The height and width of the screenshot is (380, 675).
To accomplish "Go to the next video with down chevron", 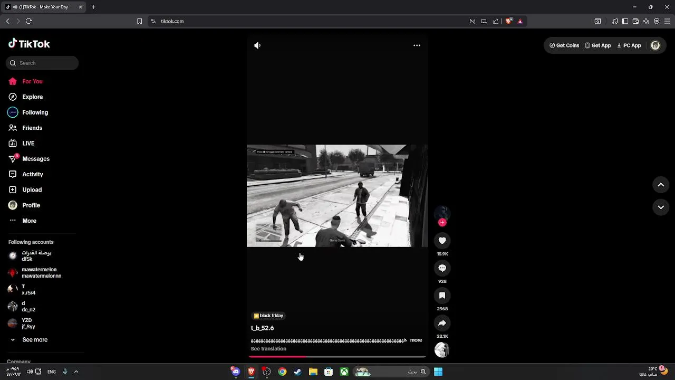I will coord(661,207).
